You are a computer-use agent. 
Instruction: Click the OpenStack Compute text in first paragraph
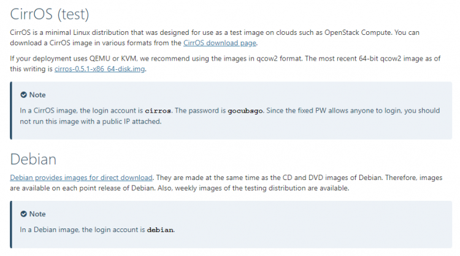click(x=358, y=32)
